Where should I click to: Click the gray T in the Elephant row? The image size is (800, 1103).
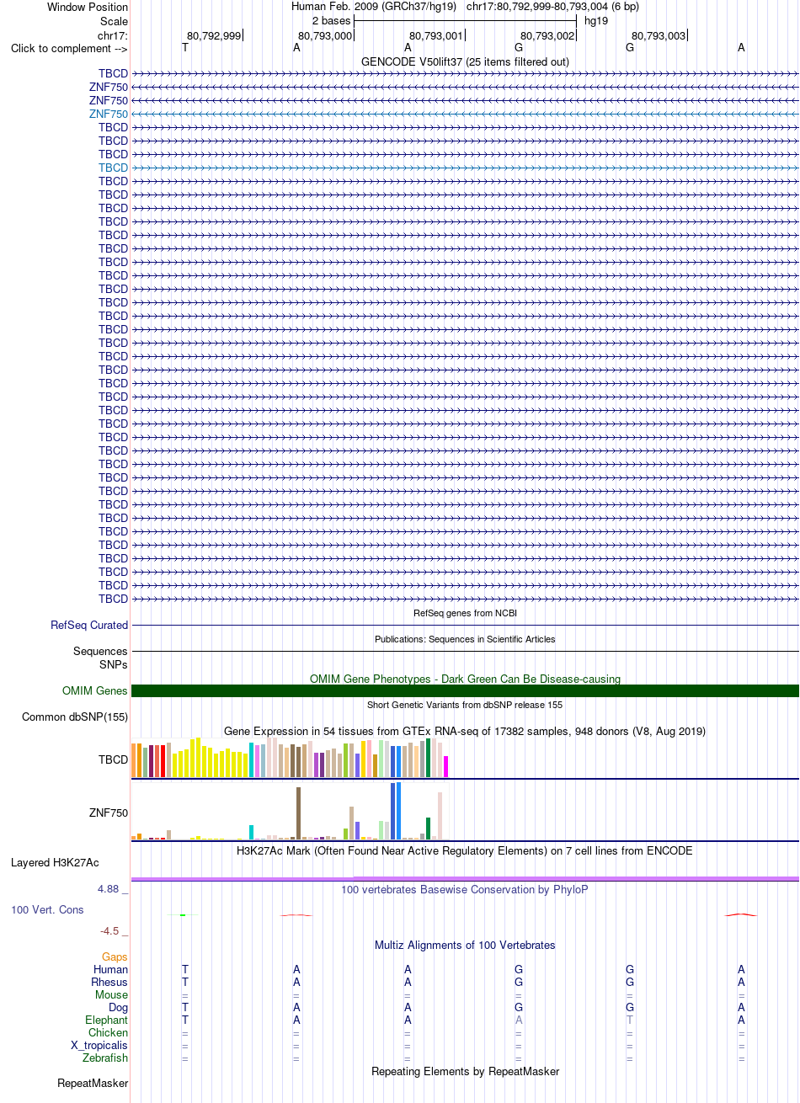630,1020
